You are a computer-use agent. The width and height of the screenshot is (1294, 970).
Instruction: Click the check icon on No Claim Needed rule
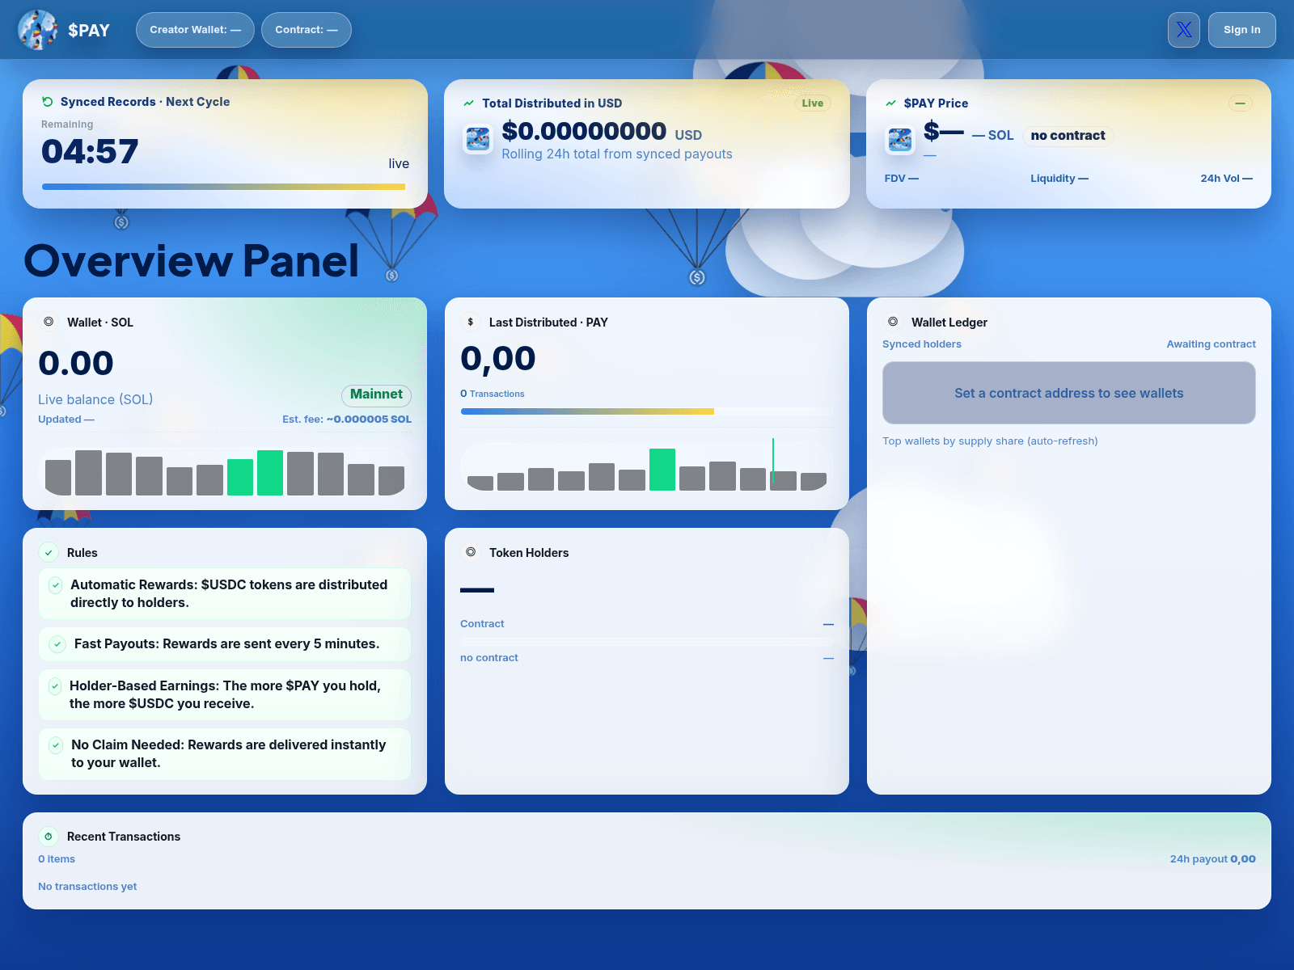coord(56,745)
